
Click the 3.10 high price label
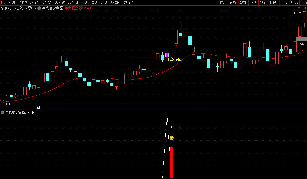[x=294, y=13]
